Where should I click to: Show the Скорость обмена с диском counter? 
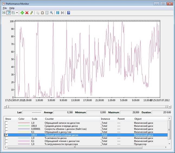pos(6,129)
